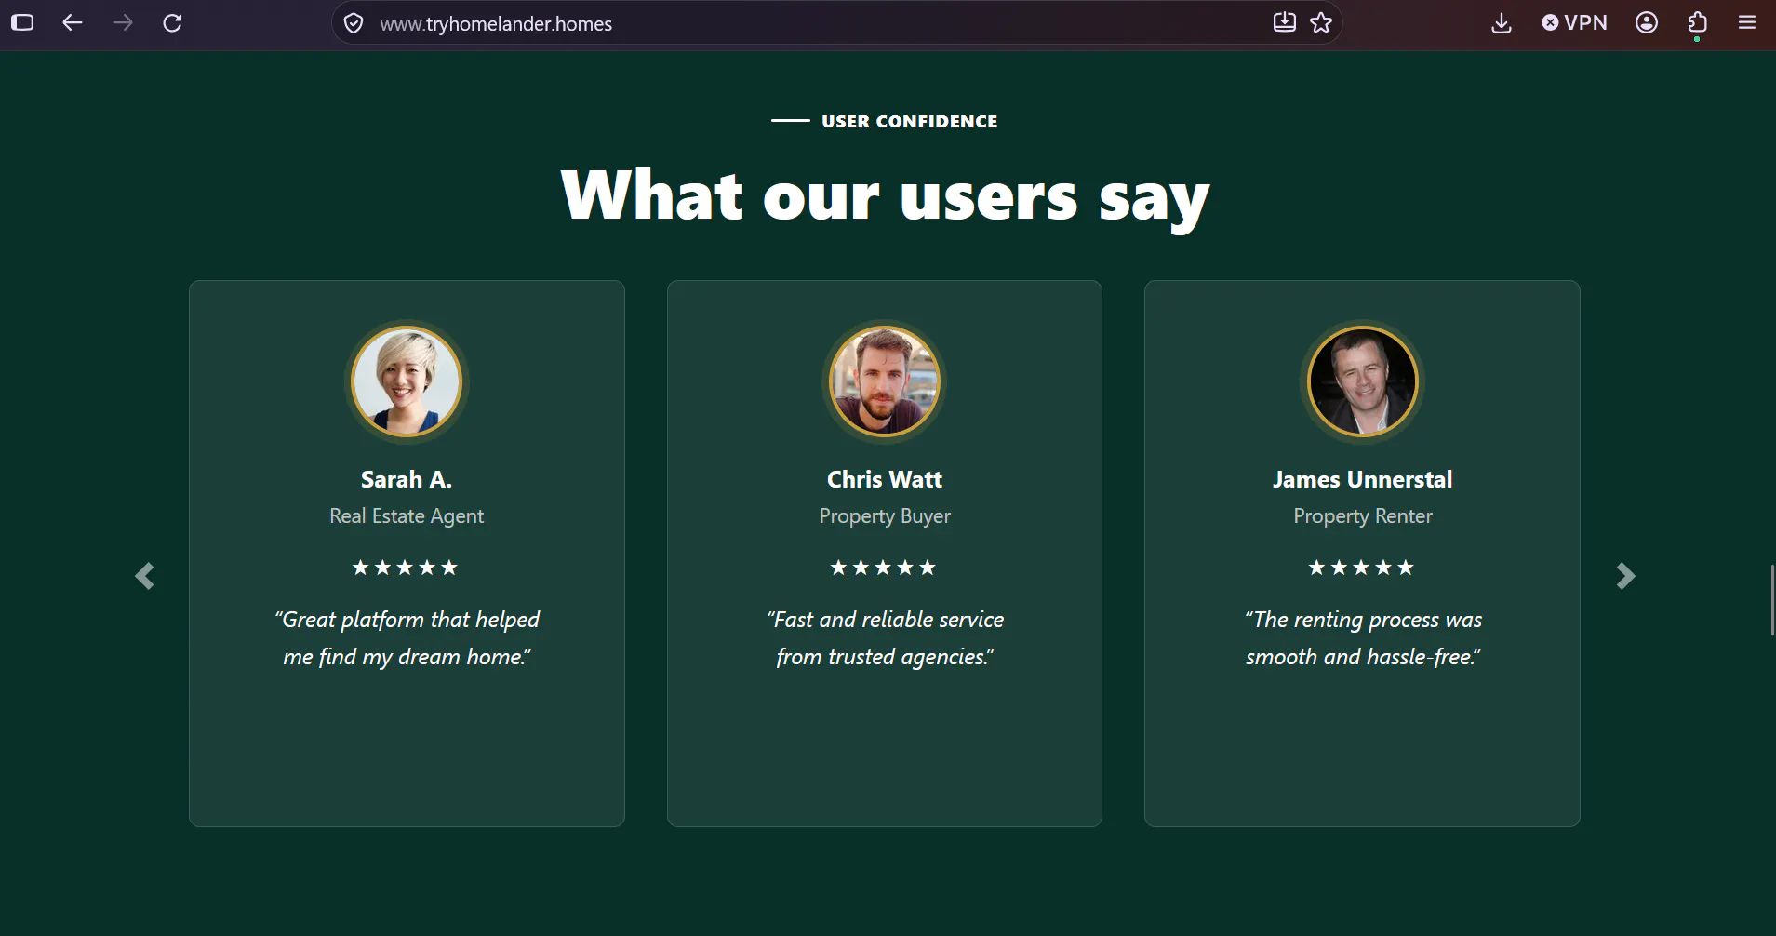Click the install page icon in address bar
Image resolution: width=1776 pixels, height=936 pixels.
[1284, 22]
